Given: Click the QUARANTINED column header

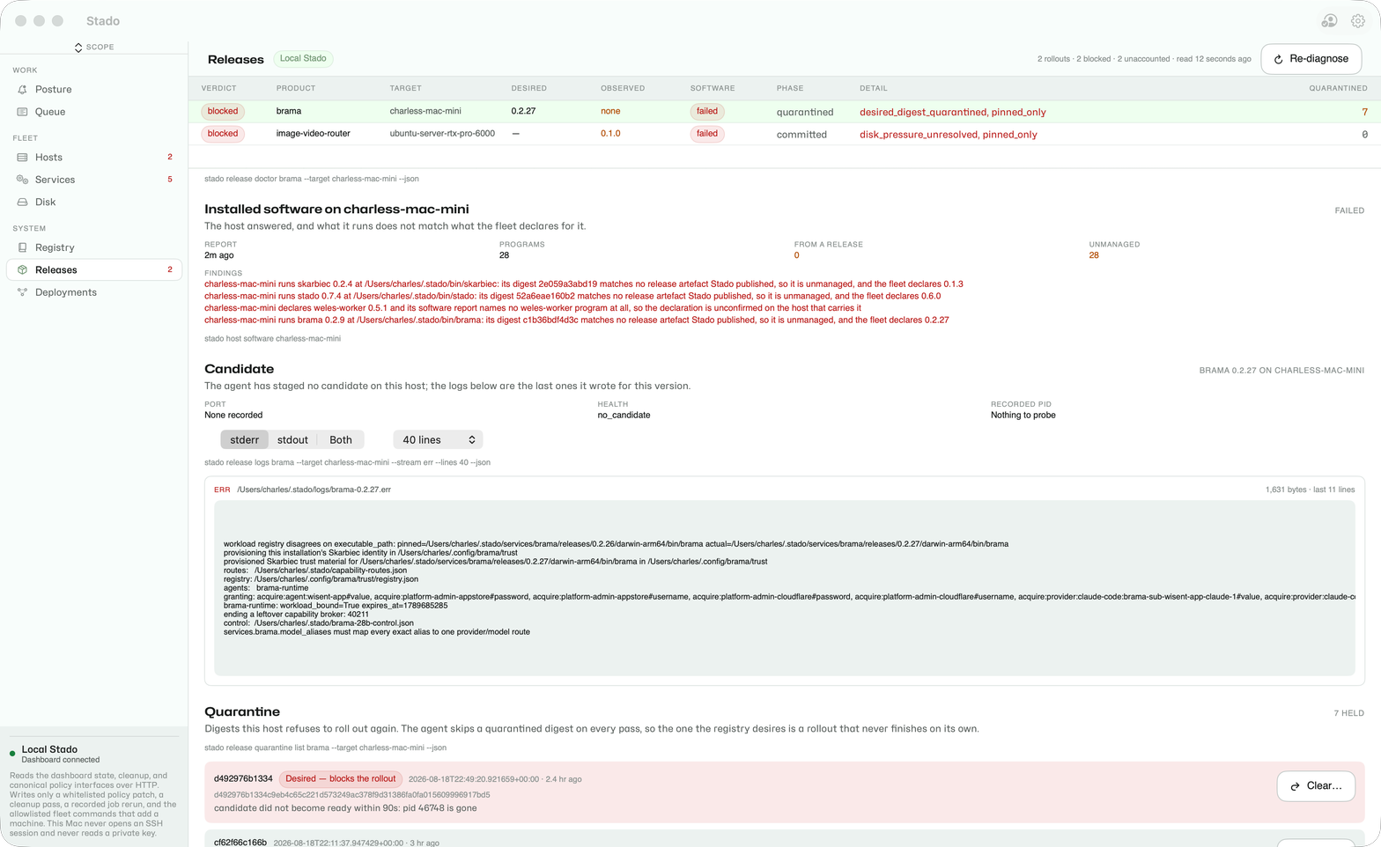Looking at the screenshot, I should click(x=1338, y=88).
